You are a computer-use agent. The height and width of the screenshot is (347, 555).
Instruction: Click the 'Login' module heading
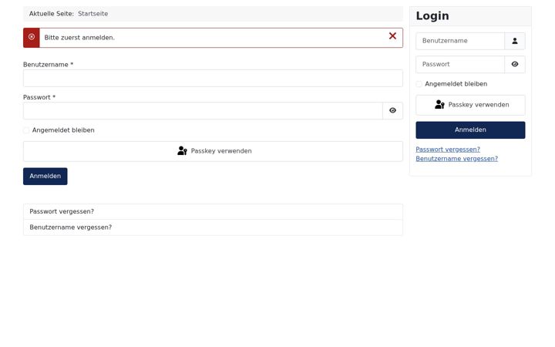[432, 16]
